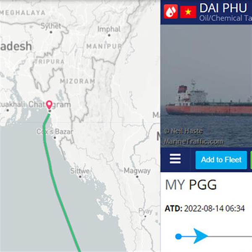Click the Vietnam flag icon

click(x=188, y=12)
